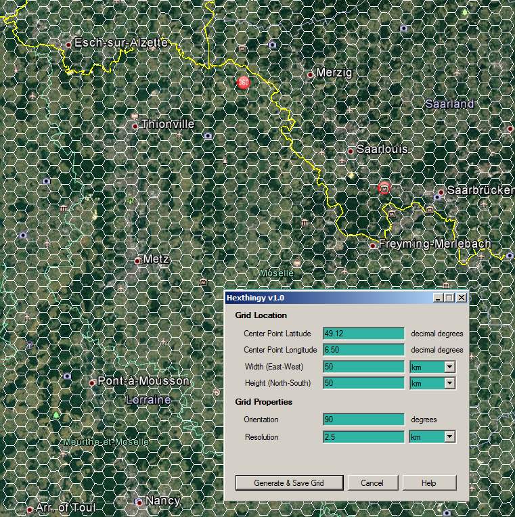Screen dimensions: 515x517
Task: Click the camera icon above Pont-à-Mousson
Action: tap(67, 376)
